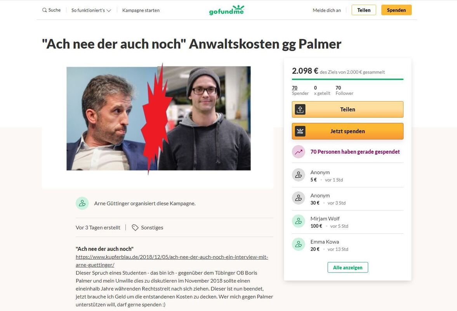
Task: Click the trending arrow donation icon
Action: point(299,152)
